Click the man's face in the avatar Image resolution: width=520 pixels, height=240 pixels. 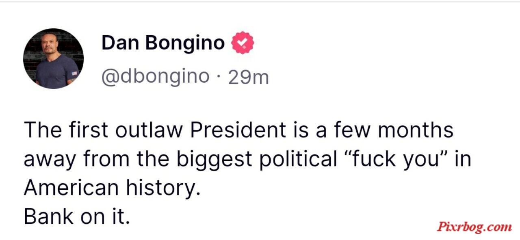coord(49,45)
